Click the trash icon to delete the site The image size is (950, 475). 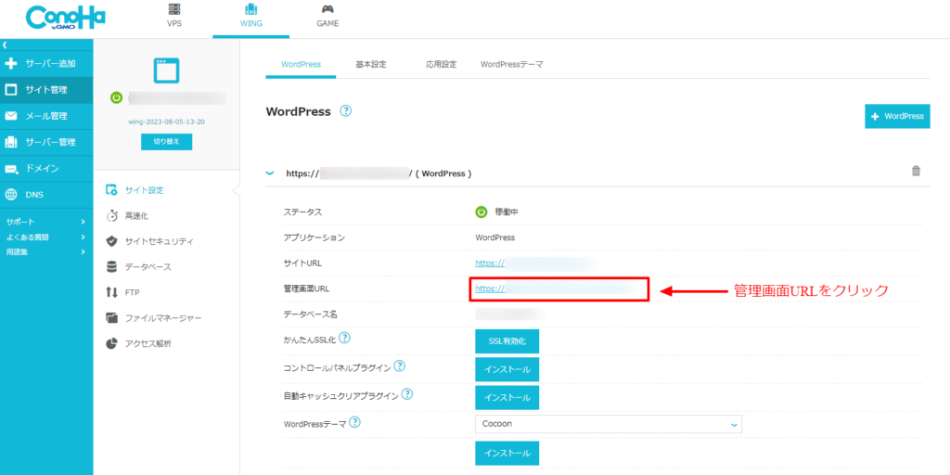click(916, 171)
